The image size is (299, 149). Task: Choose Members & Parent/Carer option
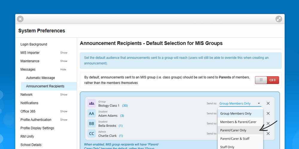coord(240,122)
